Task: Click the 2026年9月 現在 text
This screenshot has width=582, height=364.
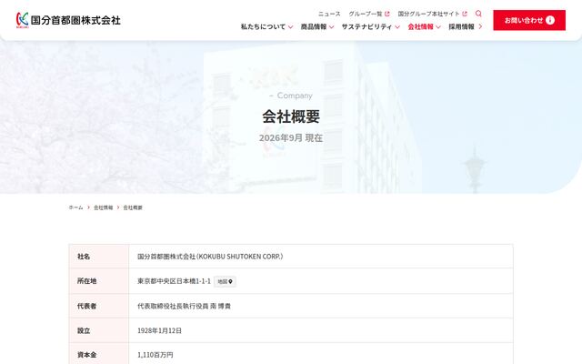Action: pos(291,137)
